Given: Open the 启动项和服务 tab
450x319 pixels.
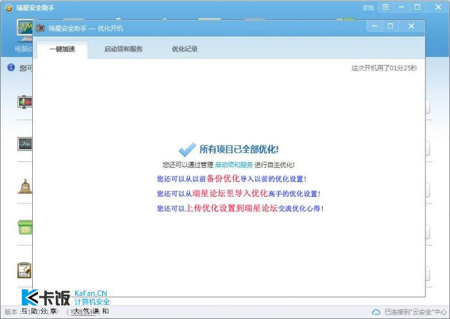Looking at the screenshot, I should click(123, 49).
